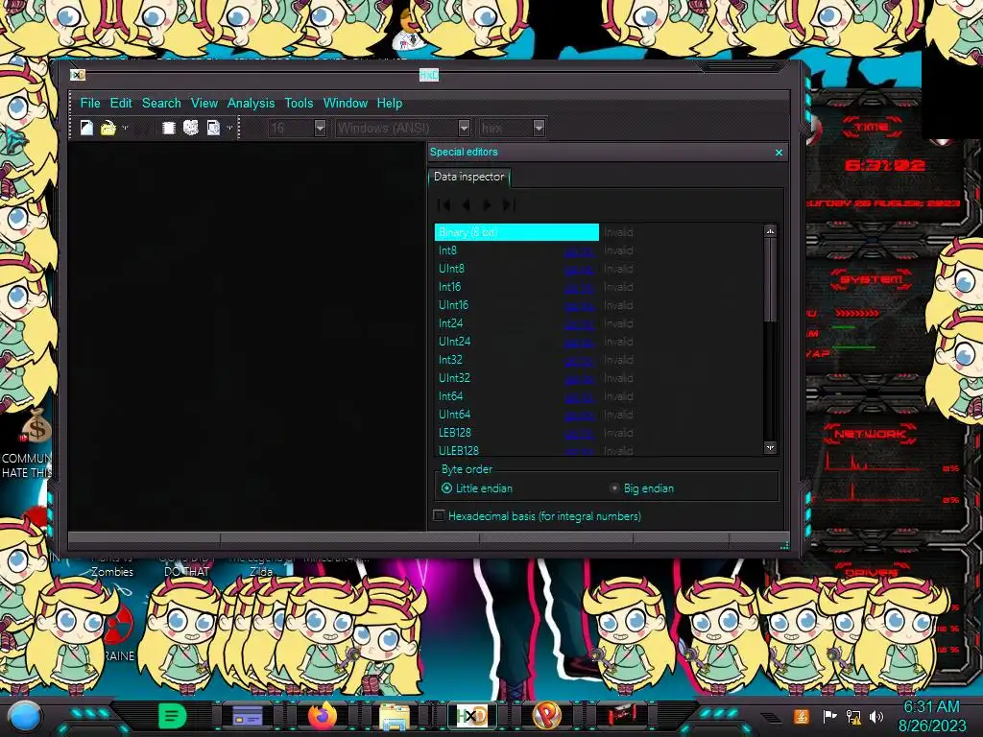Open the money bag desktop icon
983x737 pixels.
pos(36,427)
